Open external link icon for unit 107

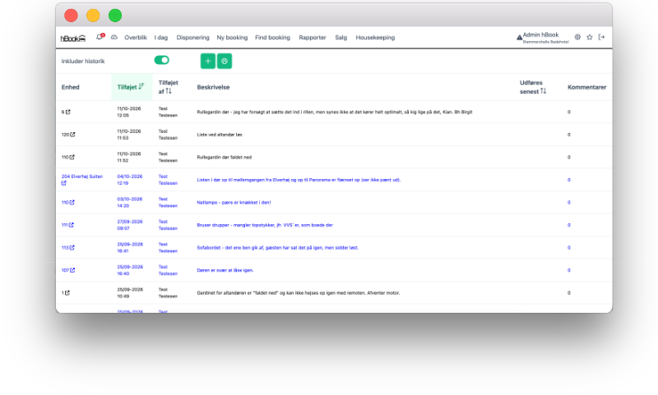pyautogui.click(x=72, y=270)
